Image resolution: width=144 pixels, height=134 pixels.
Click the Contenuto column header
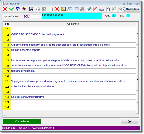(x=73, y=24)
